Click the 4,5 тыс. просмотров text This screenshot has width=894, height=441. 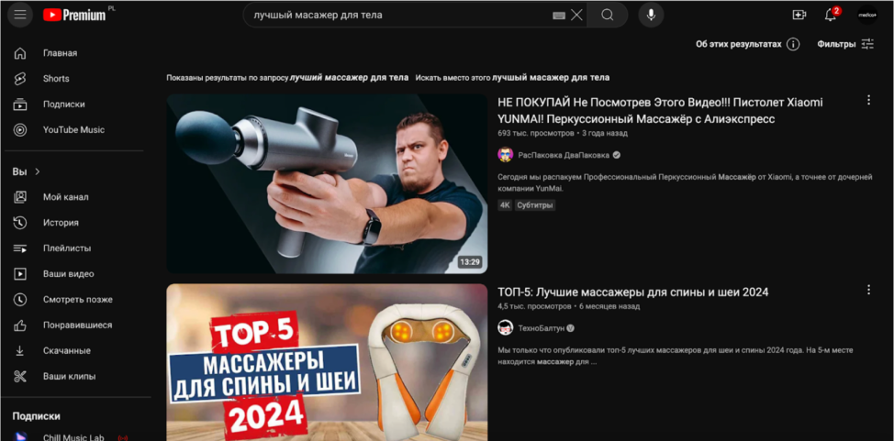(534, 306)
